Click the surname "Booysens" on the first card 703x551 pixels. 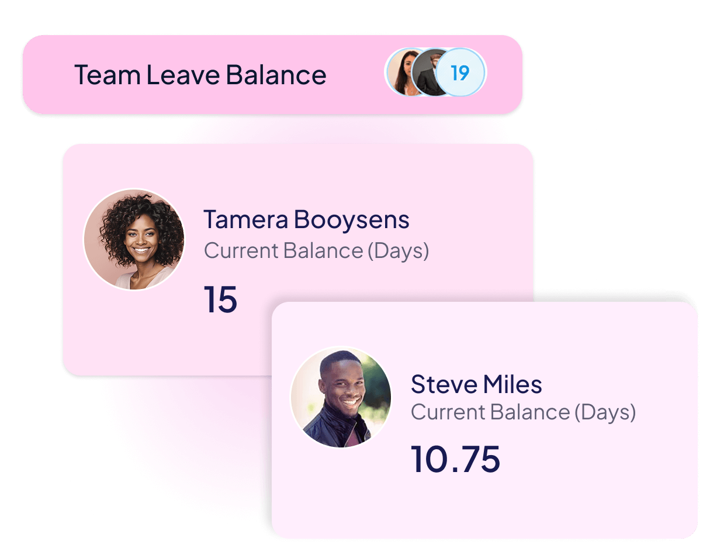(x=351, y=220)
